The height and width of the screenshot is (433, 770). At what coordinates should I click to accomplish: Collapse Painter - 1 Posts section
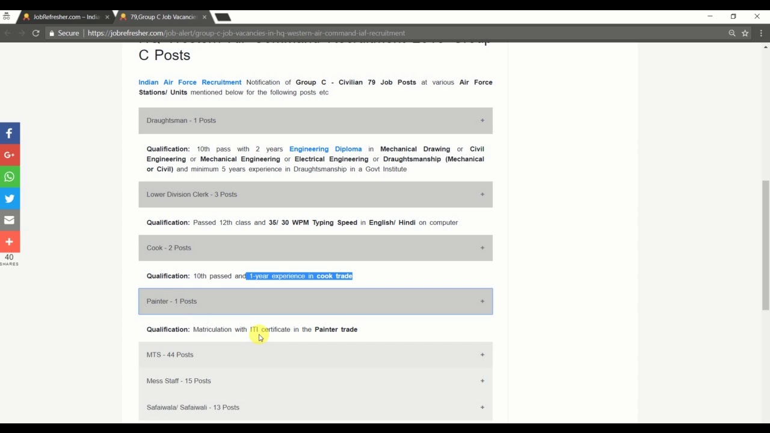coord(315,301)
